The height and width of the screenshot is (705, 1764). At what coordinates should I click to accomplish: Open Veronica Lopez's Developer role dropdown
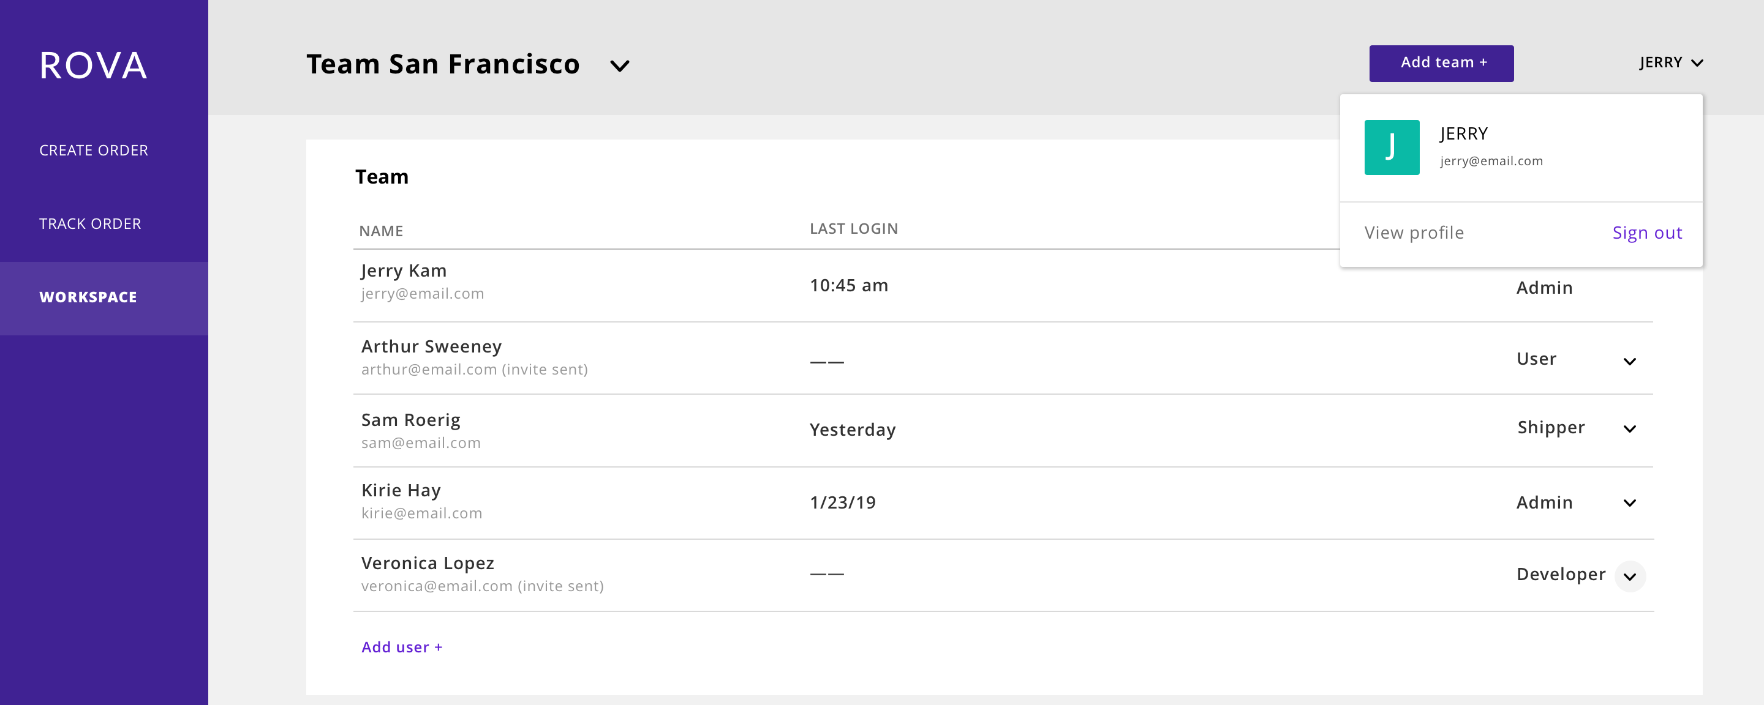coord(1630,576)
